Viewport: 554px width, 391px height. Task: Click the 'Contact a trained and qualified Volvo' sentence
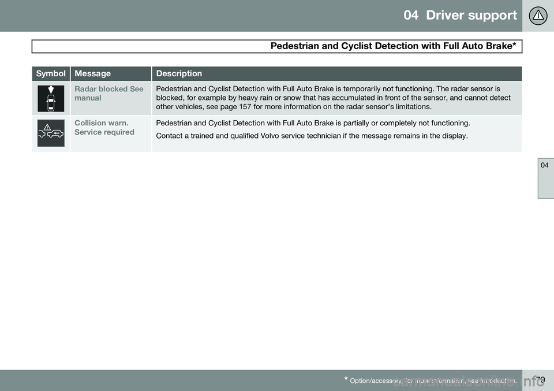312,136
